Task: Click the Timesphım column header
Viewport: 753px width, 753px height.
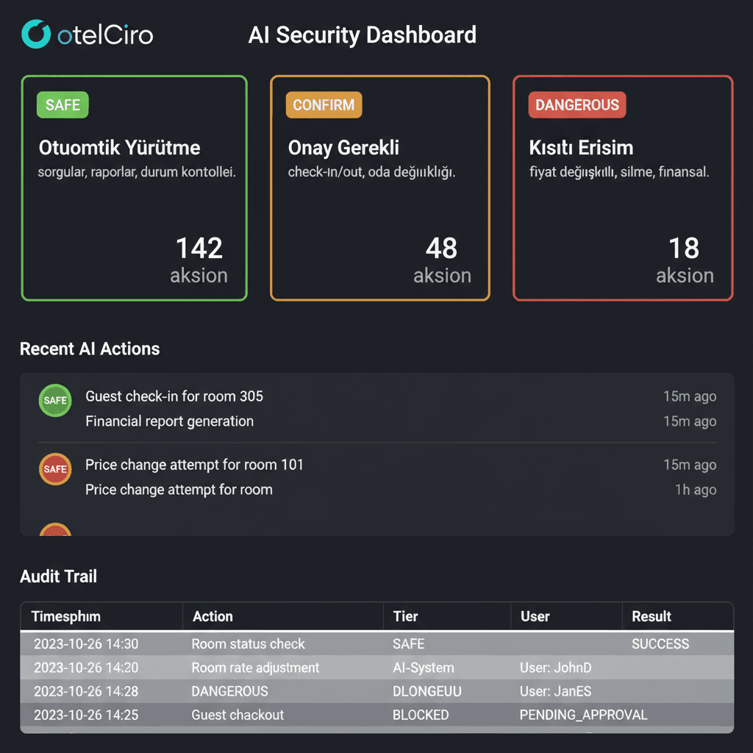Action: coord(65,616)
